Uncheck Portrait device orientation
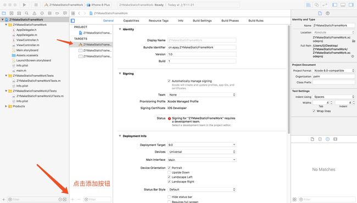 (169, 168)
